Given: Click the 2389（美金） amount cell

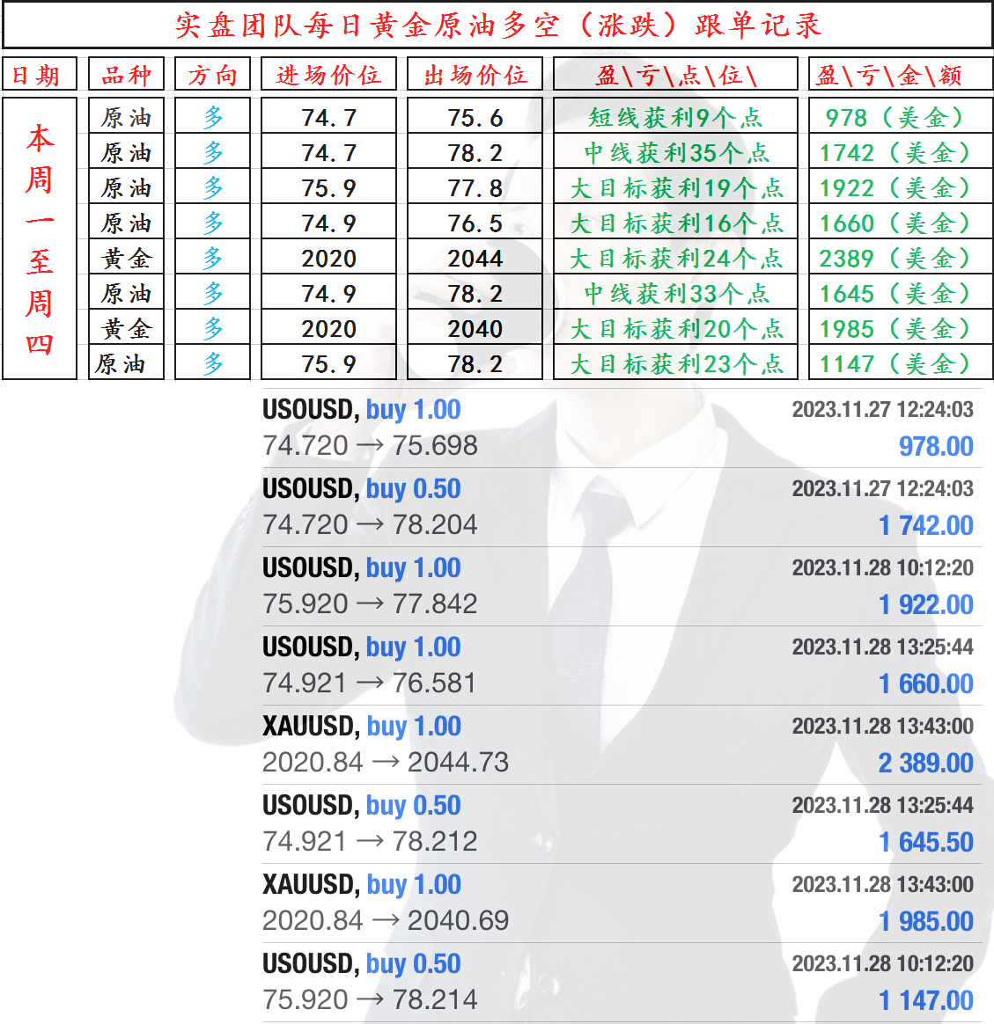Looking at the screenshot, I should [901, 258].
